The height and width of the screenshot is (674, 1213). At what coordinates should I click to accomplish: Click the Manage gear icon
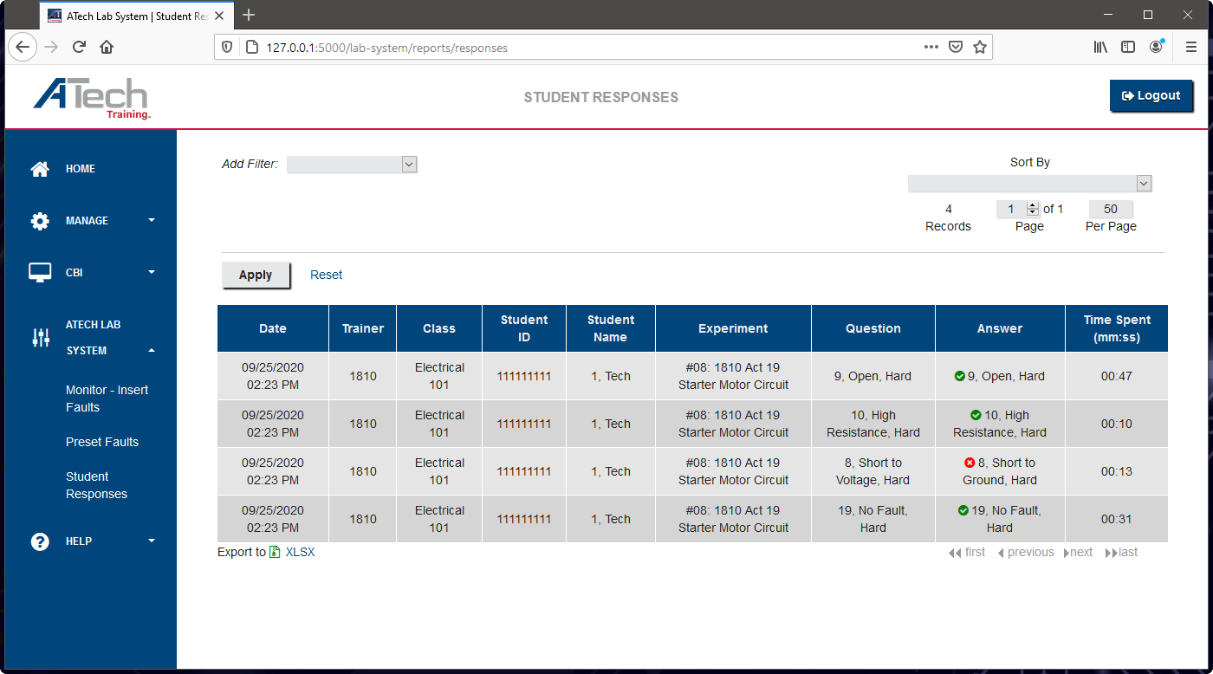point(40,221)
